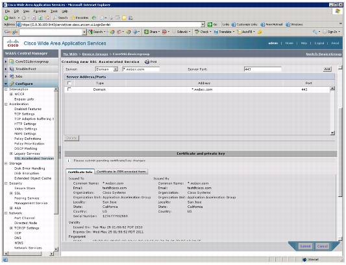The height and width of the screenshot is (265, 346).
Task: Click Sidewiki in Google toolbar
Action: click(x=181, y=32)
